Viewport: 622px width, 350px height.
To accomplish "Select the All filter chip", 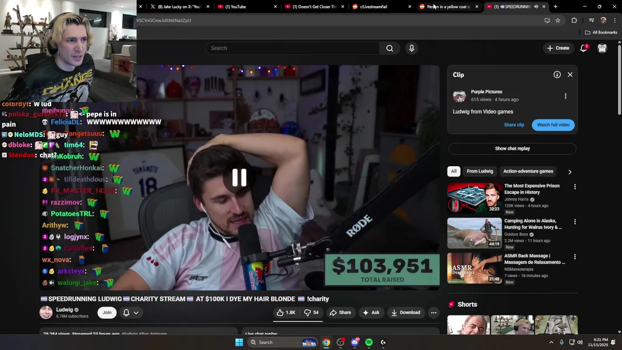I will pyautogui.click(x=453, y=171).
